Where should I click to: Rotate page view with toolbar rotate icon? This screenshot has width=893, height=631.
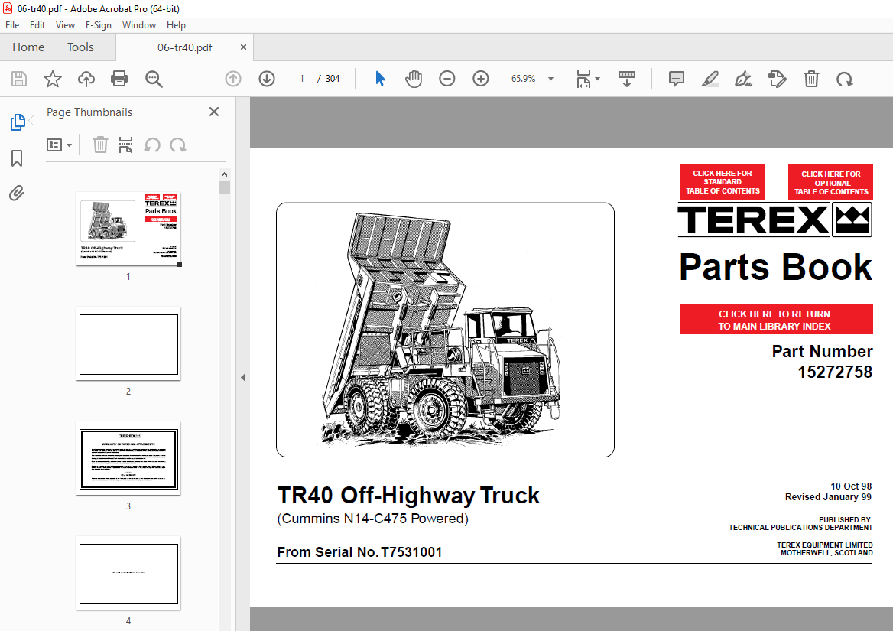click(844, 79)
